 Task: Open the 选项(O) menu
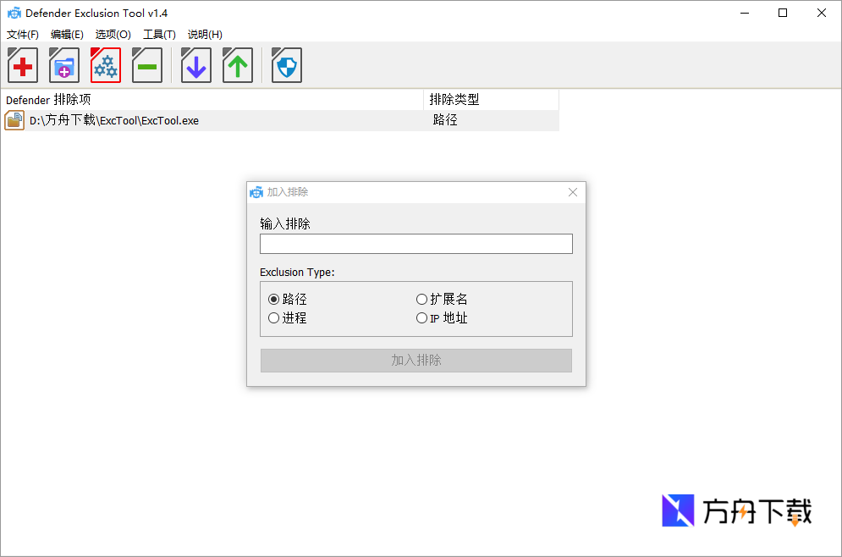113,35
